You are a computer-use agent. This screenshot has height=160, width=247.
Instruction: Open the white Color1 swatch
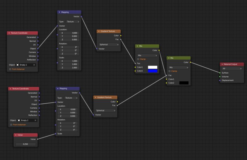[153, 67]
